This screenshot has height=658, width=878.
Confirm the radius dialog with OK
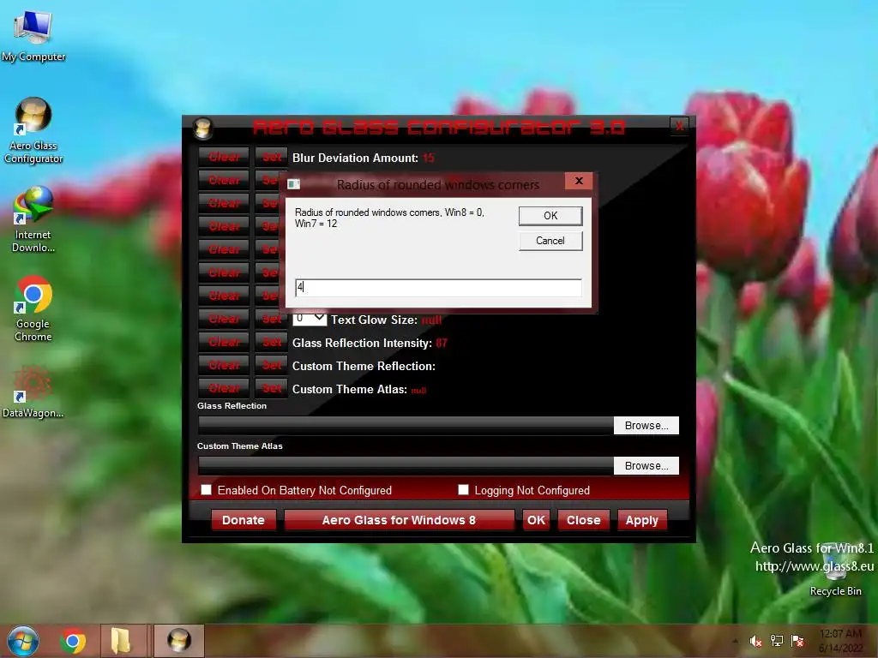coord(550,216)
